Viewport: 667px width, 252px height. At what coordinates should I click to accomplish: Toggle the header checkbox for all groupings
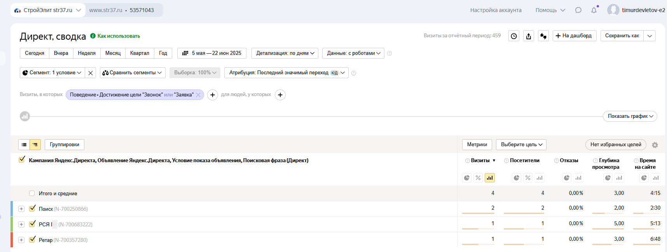(x=22, y=159)
